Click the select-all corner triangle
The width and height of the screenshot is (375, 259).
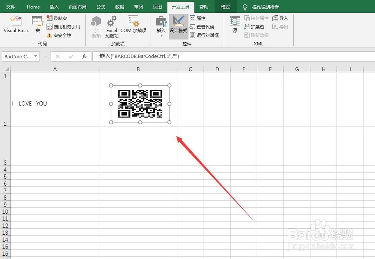[x=7, y=69]
